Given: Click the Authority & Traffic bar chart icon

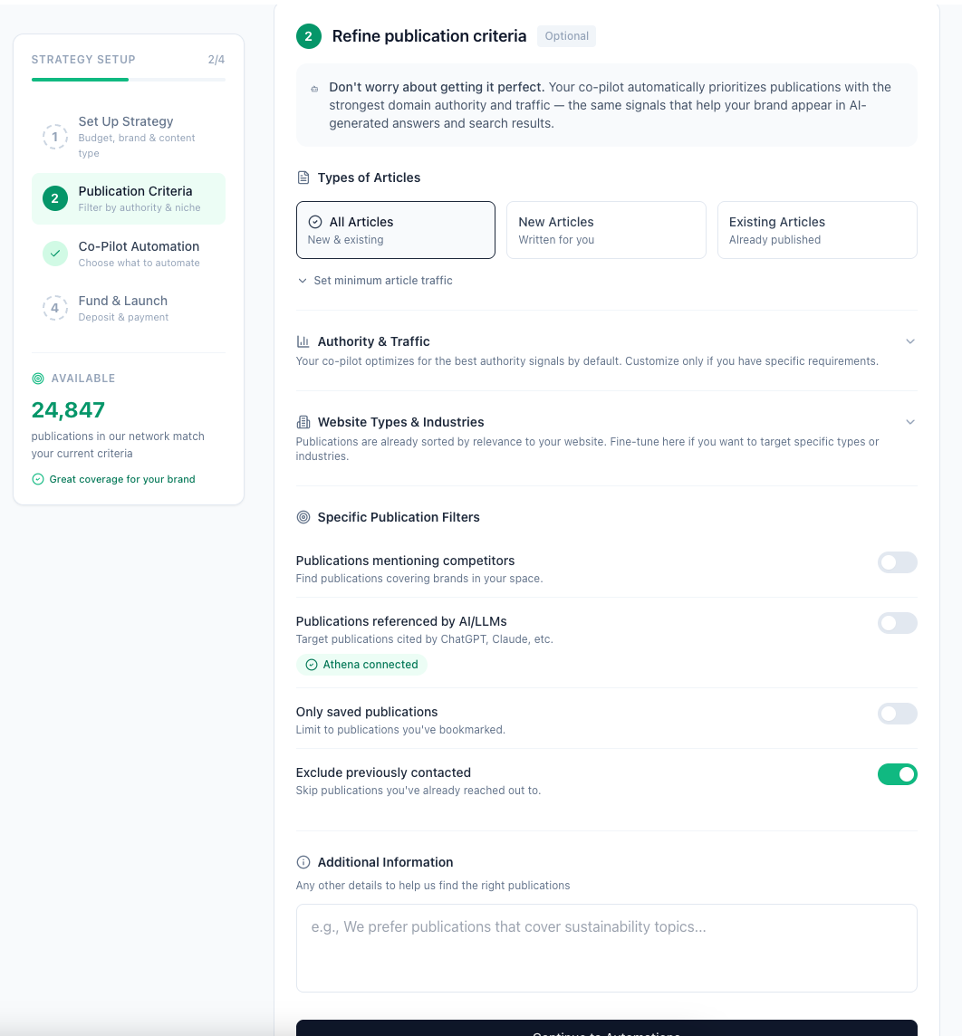Looking at the screenshot, I should 303,341.
